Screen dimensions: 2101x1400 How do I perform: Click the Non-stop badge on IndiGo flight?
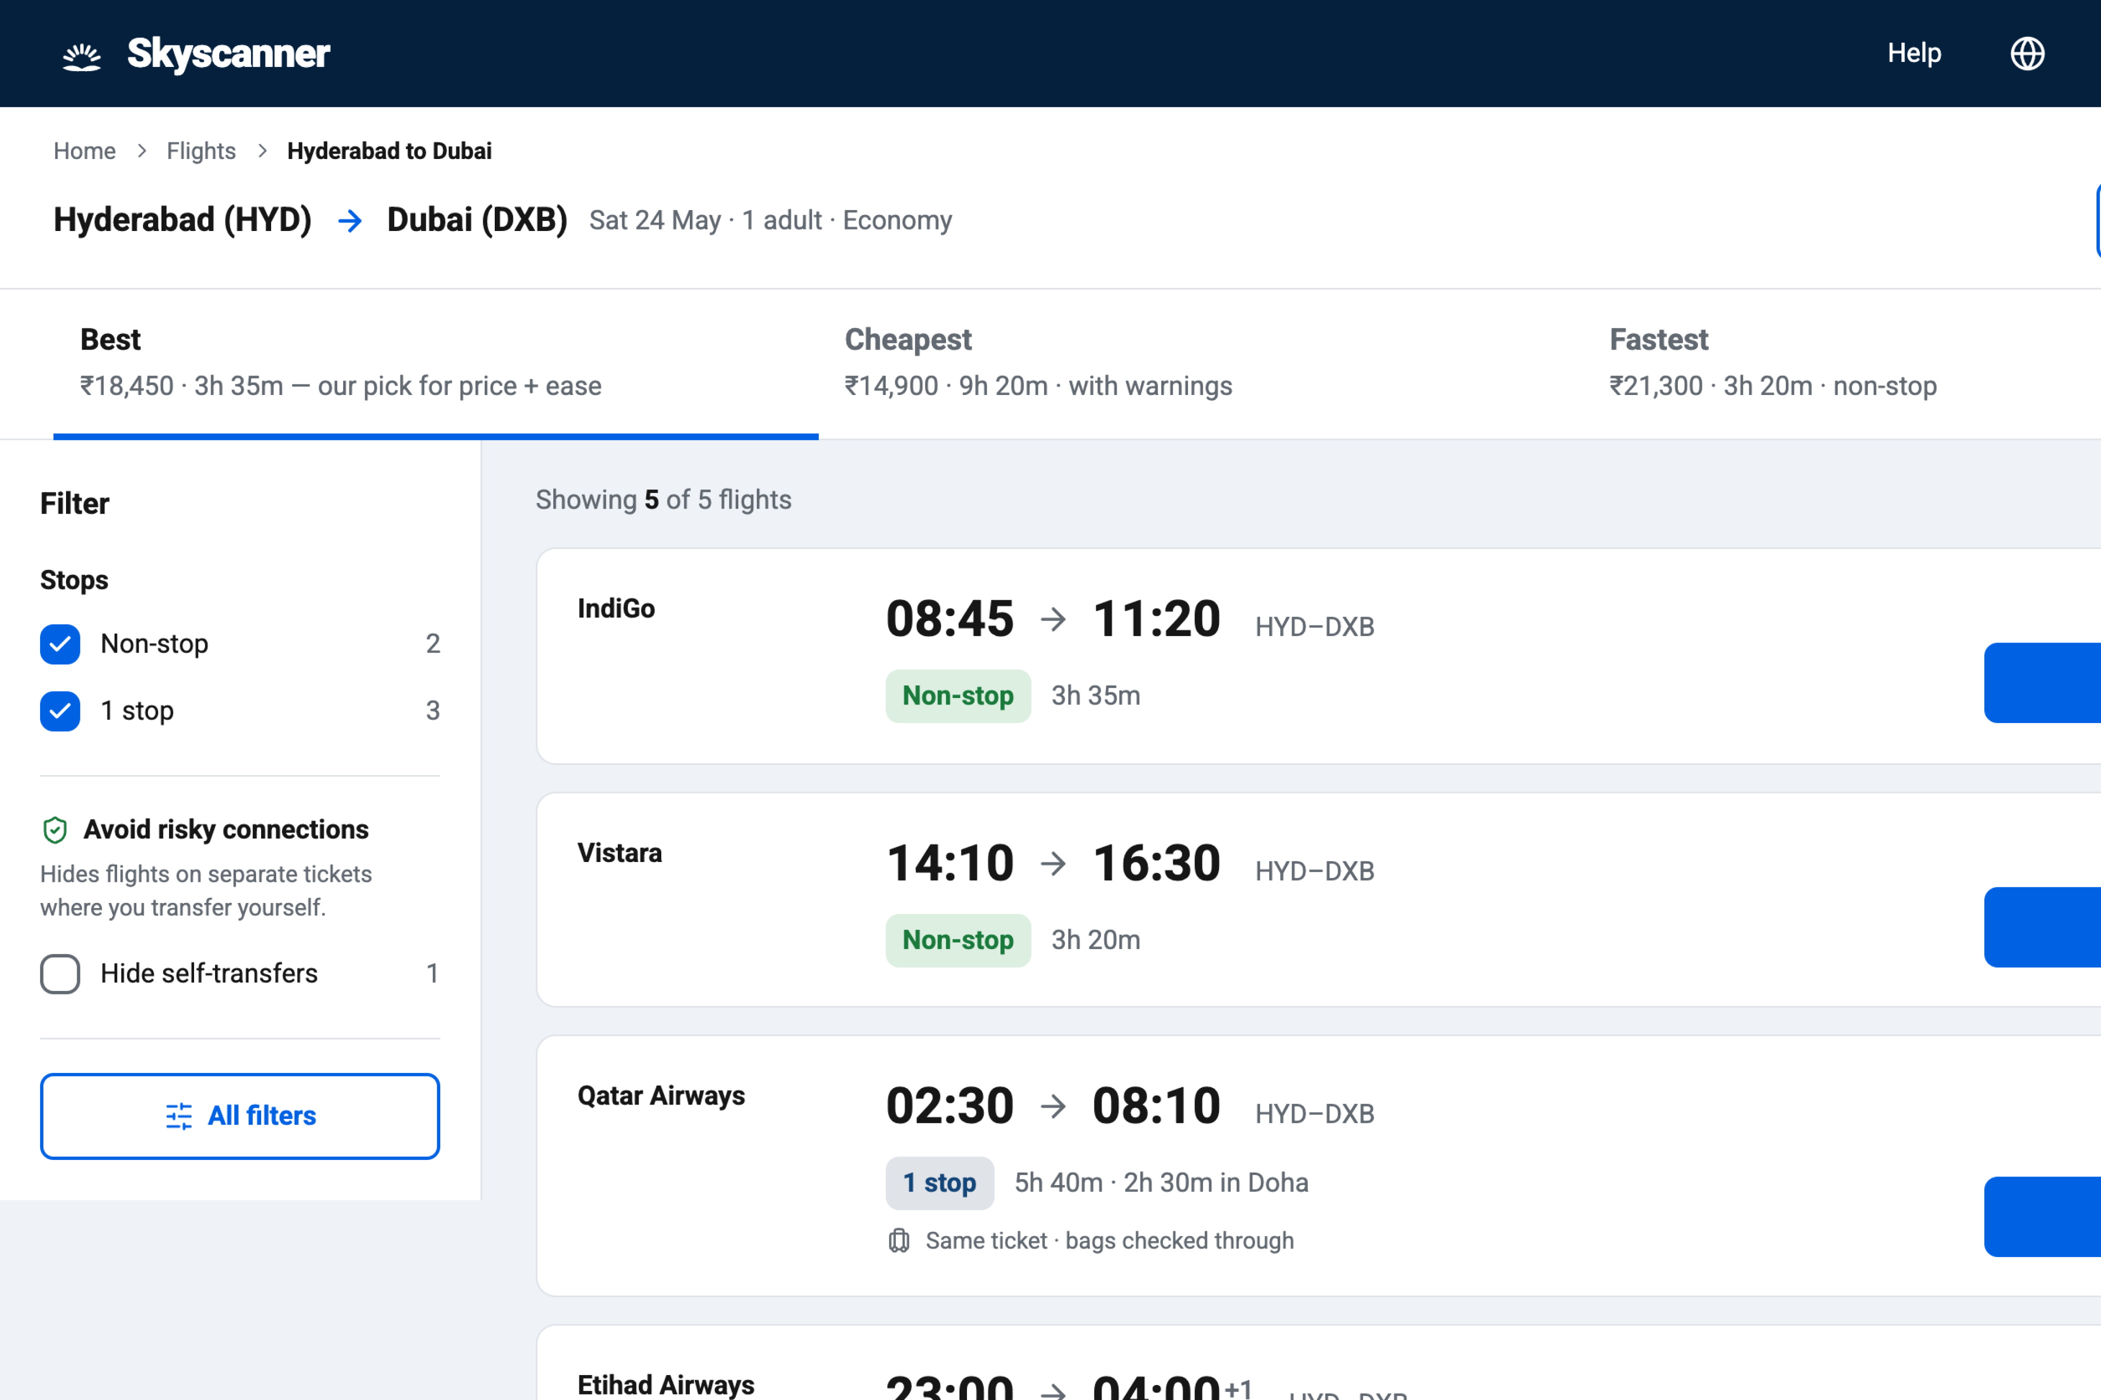point(957,695)
